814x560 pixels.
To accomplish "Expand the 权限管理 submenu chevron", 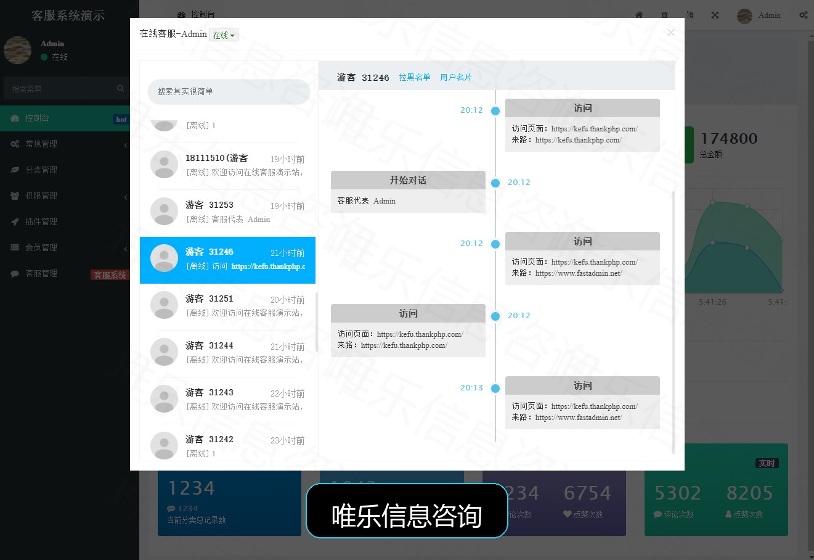I will 125,197.
